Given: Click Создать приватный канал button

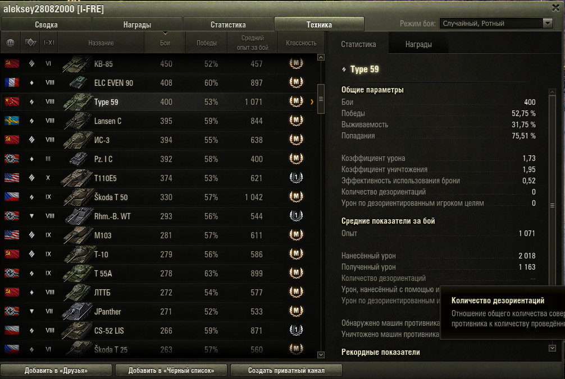Looking at the screenshot, I should [286, 371].
